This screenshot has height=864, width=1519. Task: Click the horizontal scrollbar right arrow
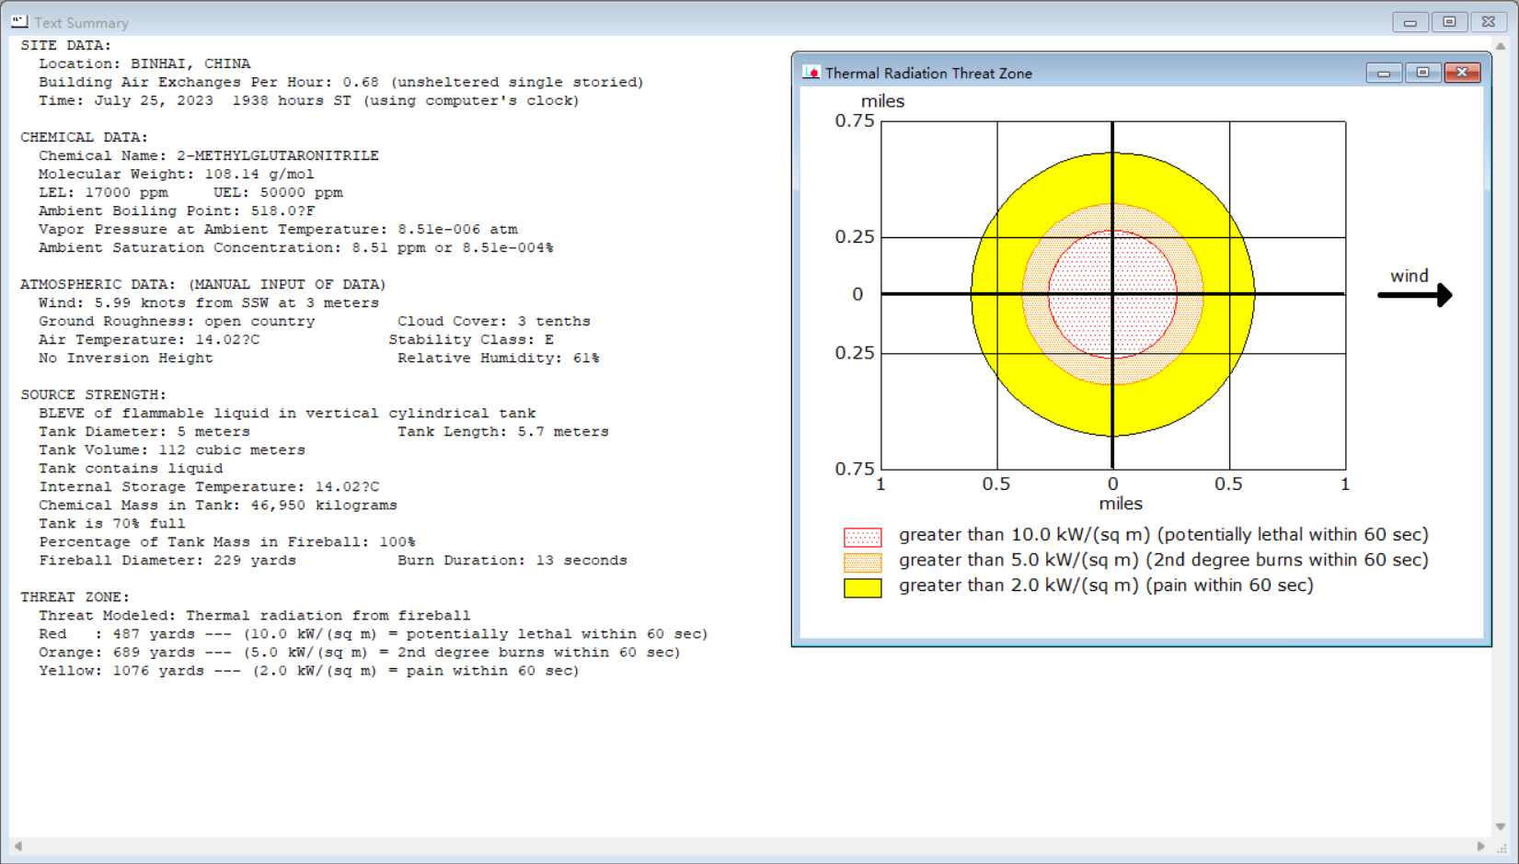1480,846
